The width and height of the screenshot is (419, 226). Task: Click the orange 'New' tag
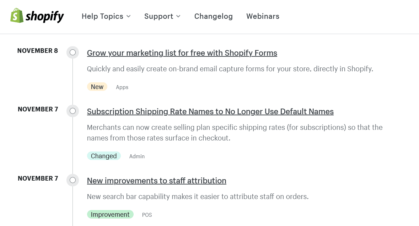97,87
